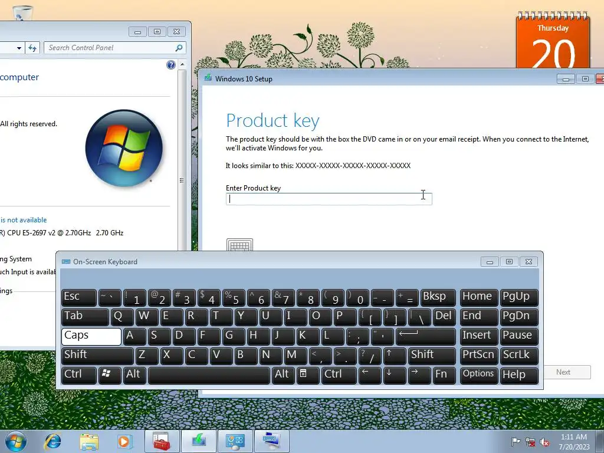
Task: Tap the return arrow key on the keyboard
Action: 426,336
